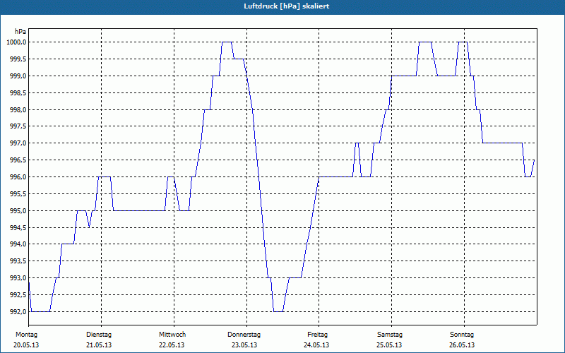The width and height of the screenshot is (565, 353).
Task: Click the 'Sonntag' day label
Action: pos(462,335)
